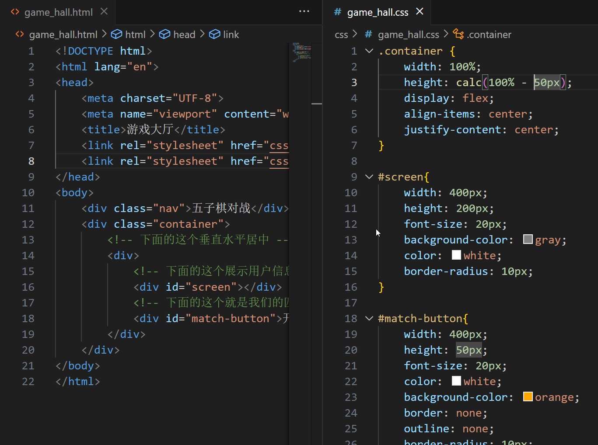Click the outline: none declaration

click(449, 429)
